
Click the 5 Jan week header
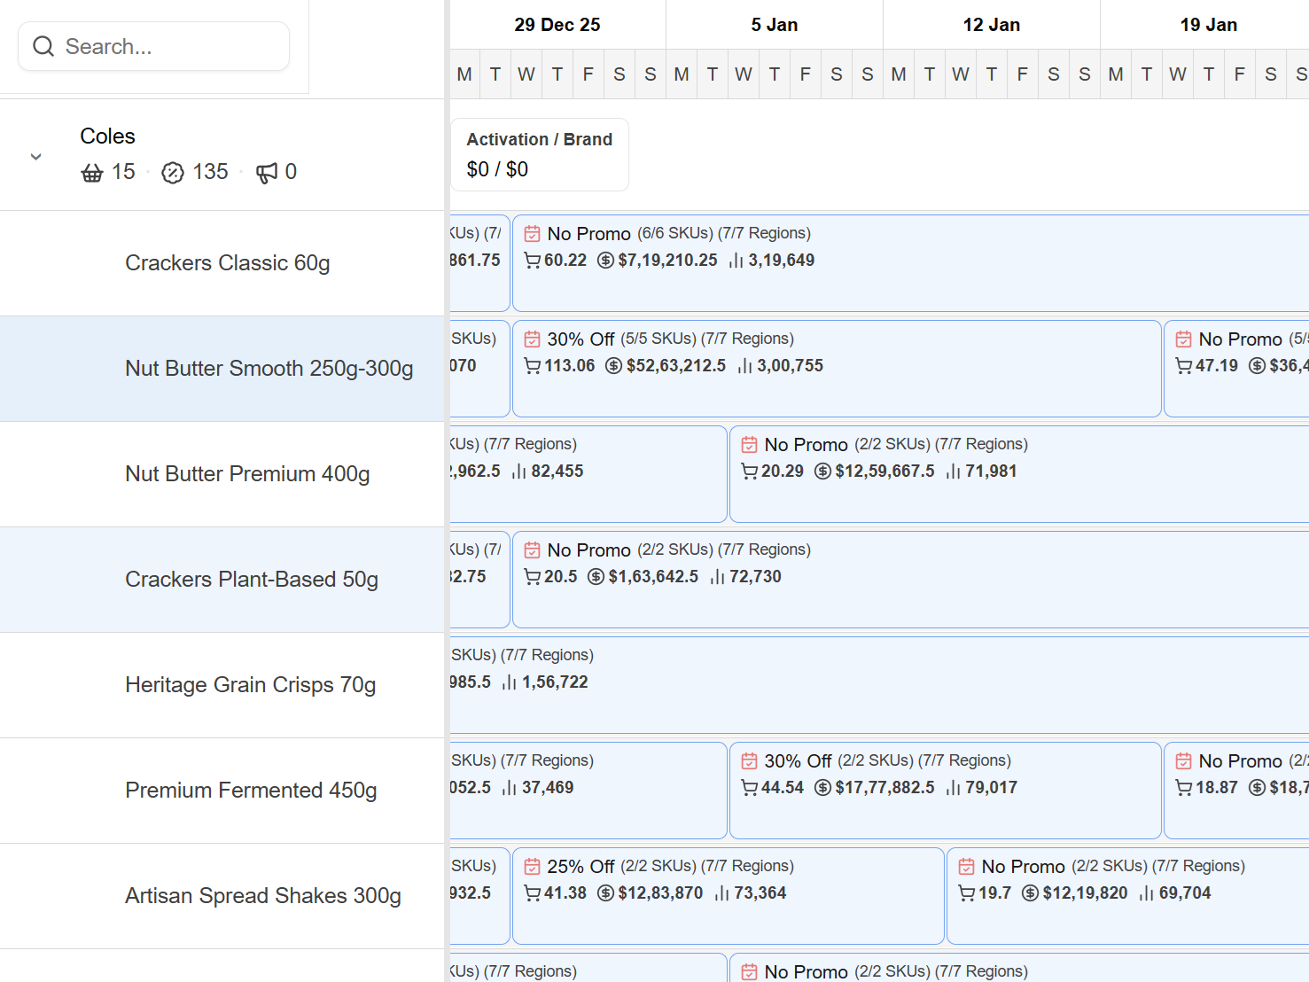tap(775, 25)
